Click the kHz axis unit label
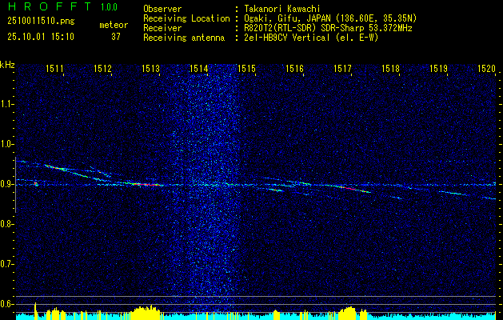Screen dimensions: 503x320 pos(7,65)
